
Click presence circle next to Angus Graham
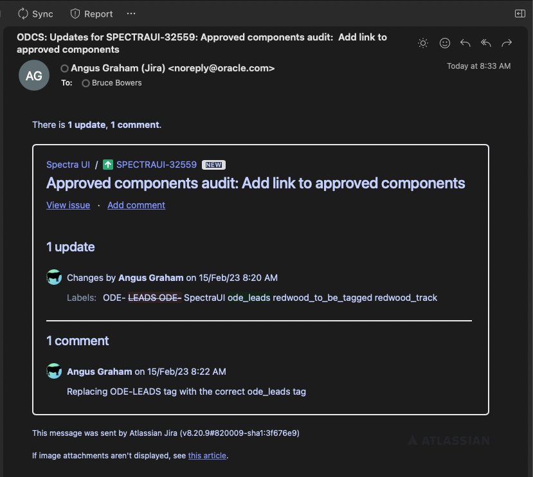(64, 69)
